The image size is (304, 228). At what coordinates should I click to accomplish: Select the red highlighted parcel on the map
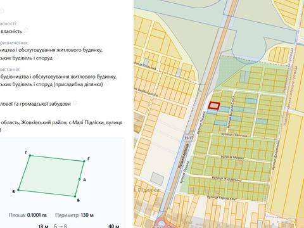point(214,106)
